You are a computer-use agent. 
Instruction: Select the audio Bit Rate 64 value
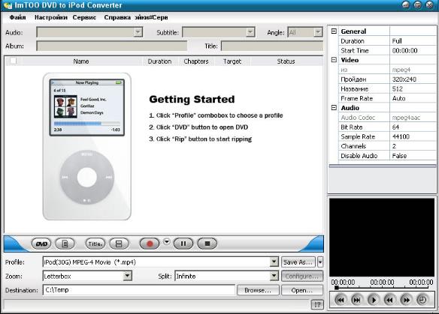pyautogui.click(x=413, y=127)
